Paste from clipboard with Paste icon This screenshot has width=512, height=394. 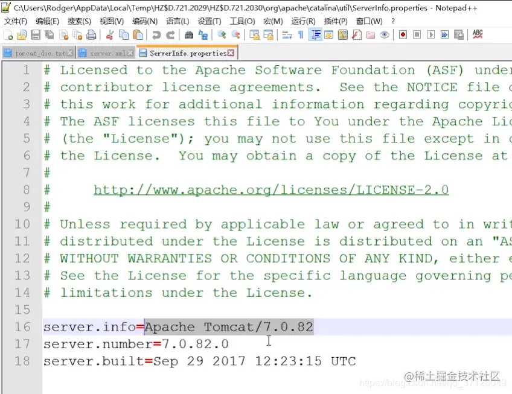click(138, 35)
